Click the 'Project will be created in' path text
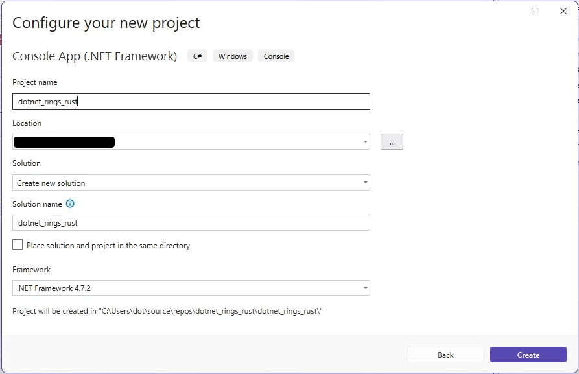Screen dimensions: 579x374 pyautogui.click(x=167, y=311)
